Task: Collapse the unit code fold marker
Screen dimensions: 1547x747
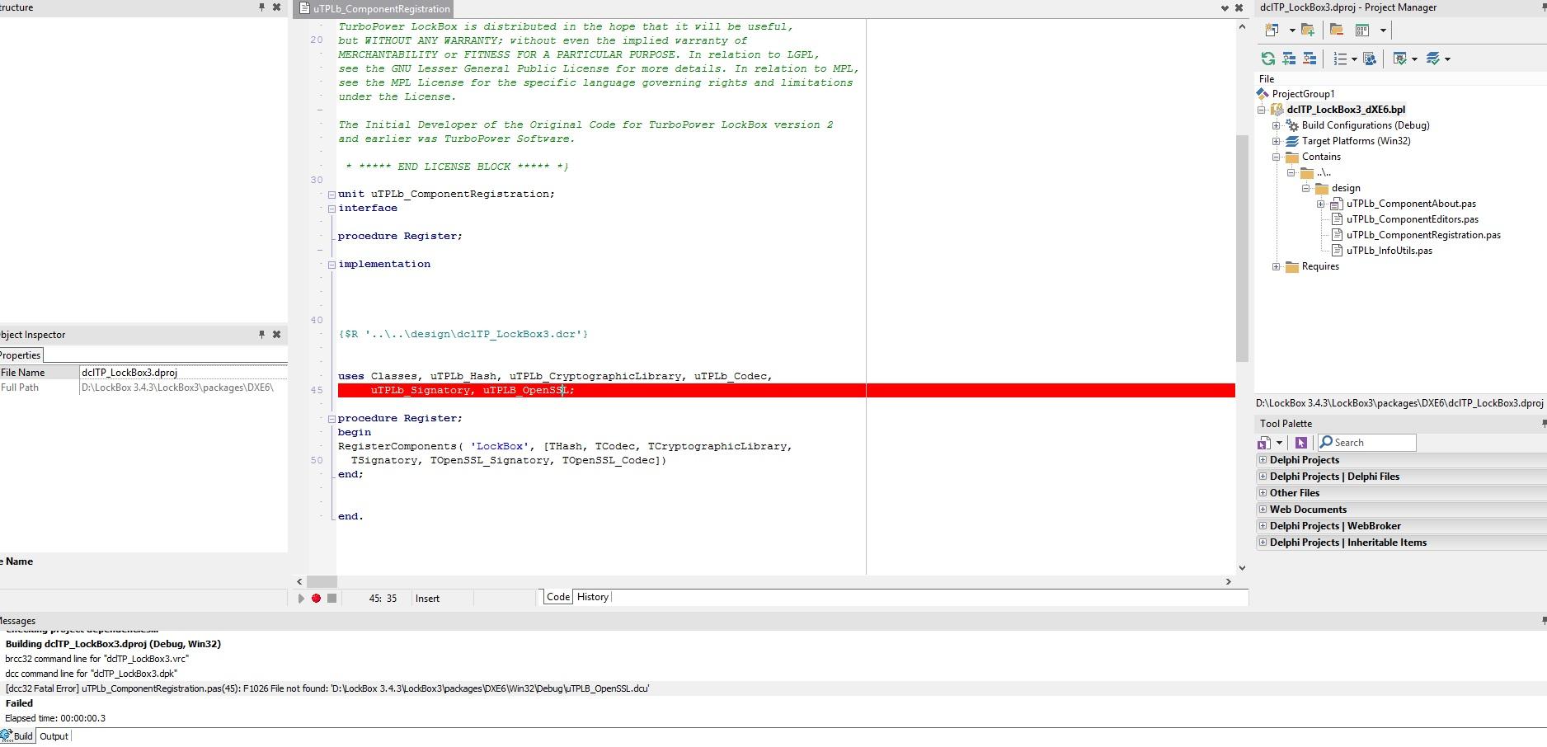Action: pyautogui.click(x=331, y=195)
